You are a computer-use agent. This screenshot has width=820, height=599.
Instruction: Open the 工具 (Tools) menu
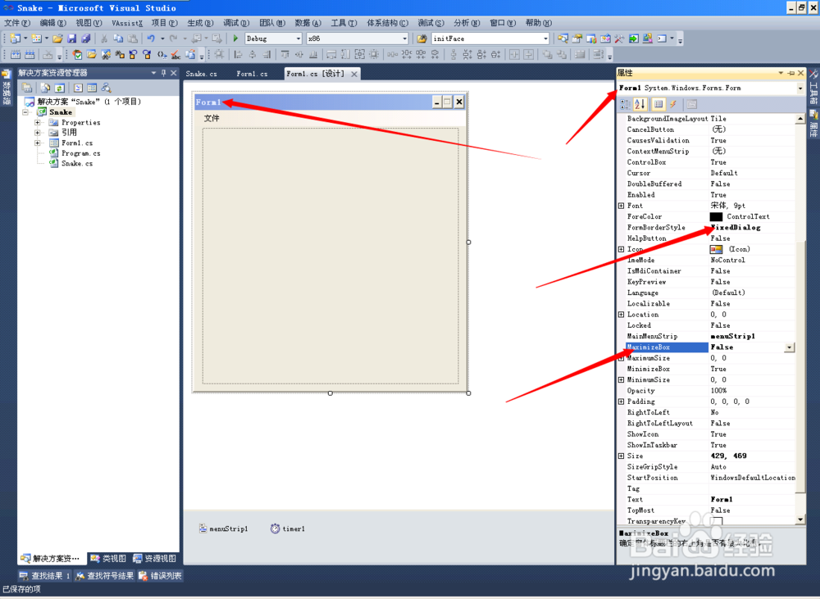[344, 23]
